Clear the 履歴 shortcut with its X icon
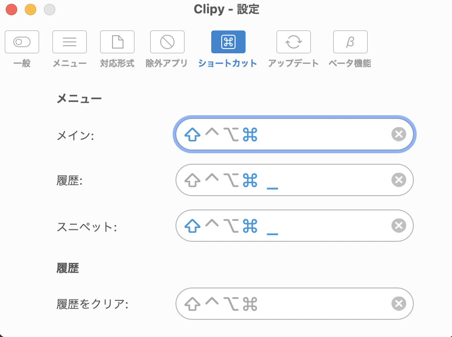 (399, 180)
